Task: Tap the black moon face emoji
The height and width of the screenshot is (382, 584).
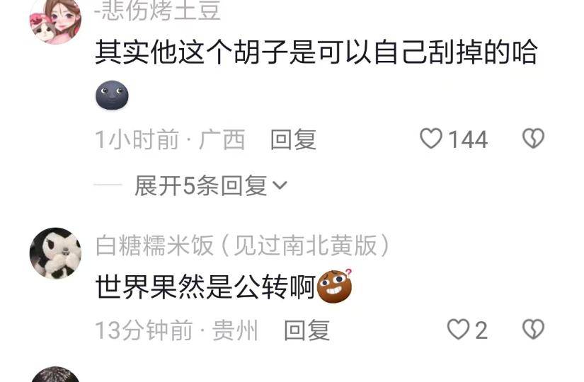Action: (x=112, y=95)
